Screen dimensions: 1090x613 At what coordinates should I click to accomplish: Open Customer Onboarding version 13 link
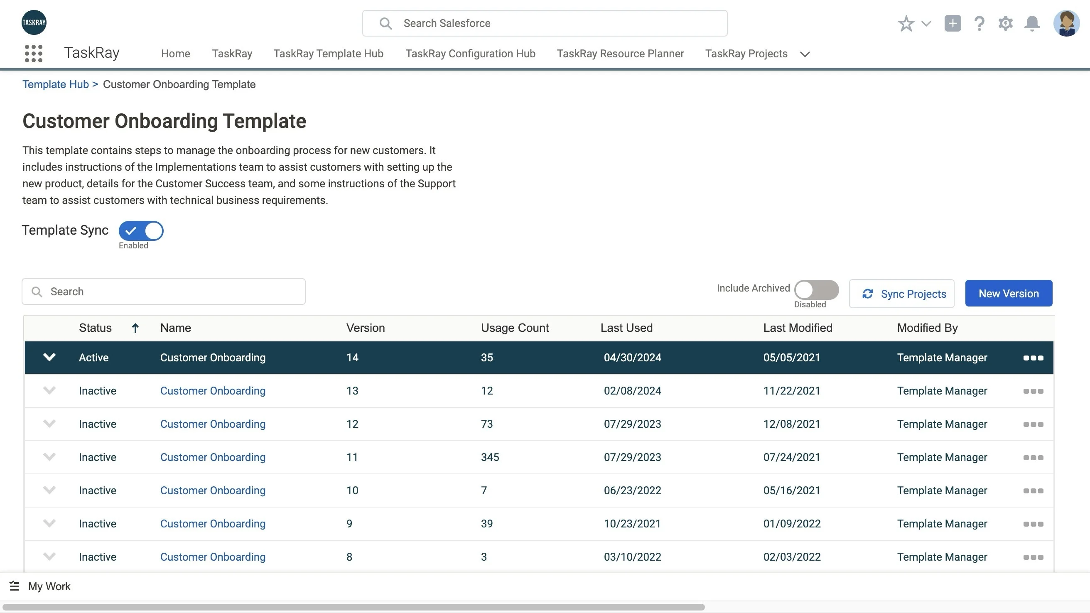click(x=213, y=390)
